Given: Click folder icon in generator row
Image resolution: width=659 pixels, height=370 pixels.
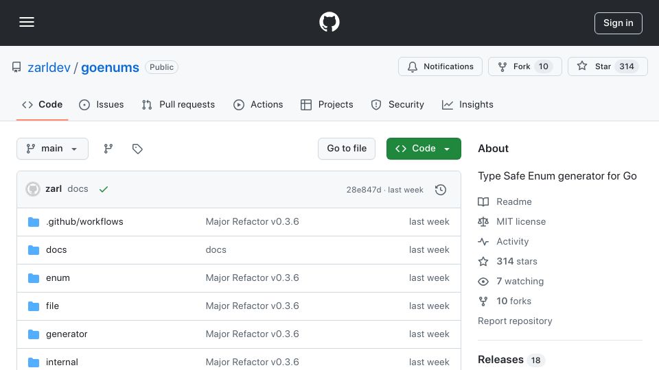Looking at the screenshot, I should point(33,334).
